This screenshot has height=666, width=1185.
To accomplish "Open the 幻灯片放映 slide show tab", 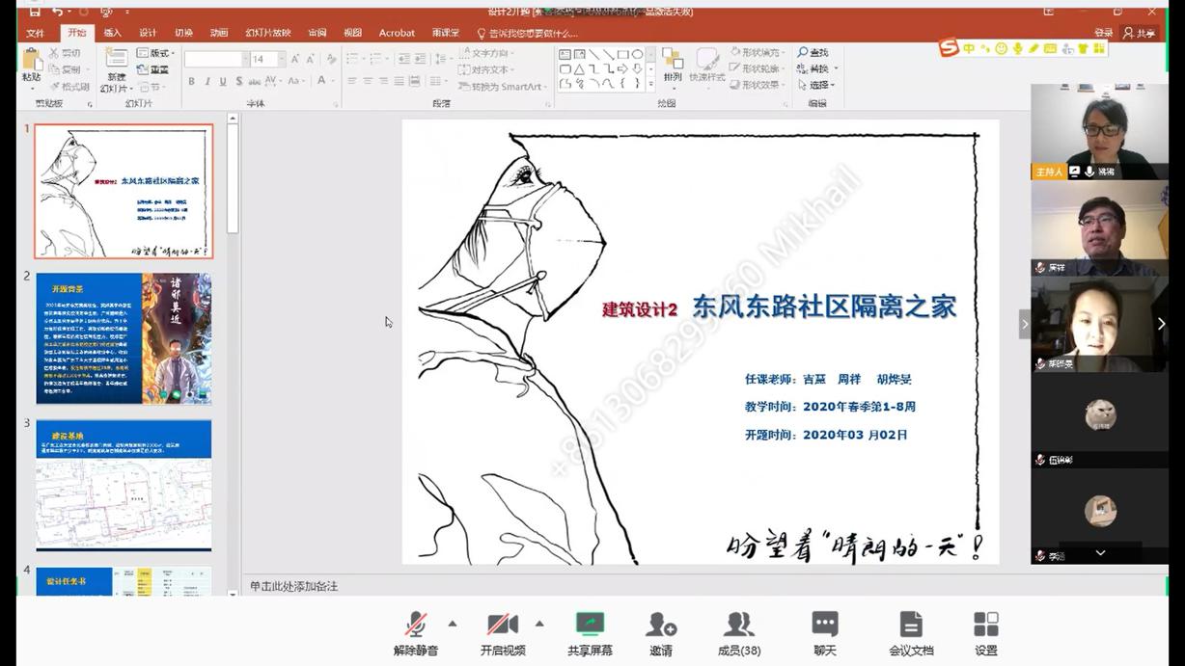I will (x=267, y=33).
